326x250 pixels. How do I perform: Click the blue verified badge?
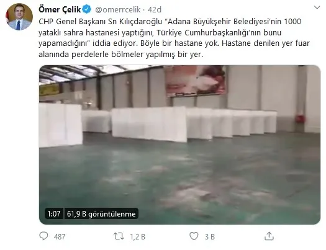point(87,9)
